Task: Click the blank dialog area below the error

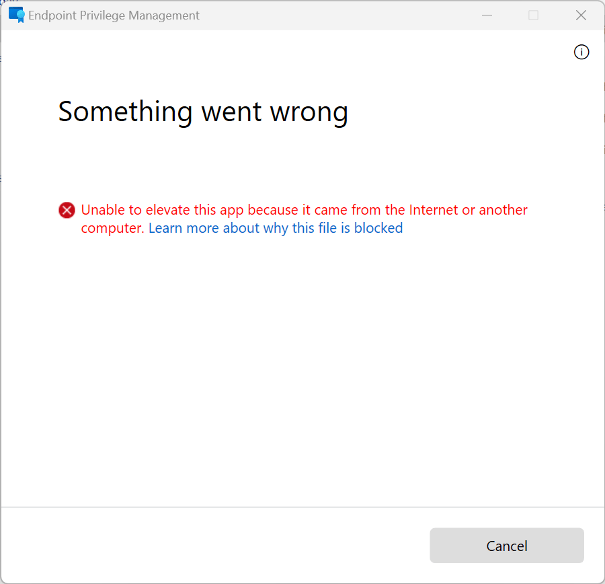Action: coord(302,370)
